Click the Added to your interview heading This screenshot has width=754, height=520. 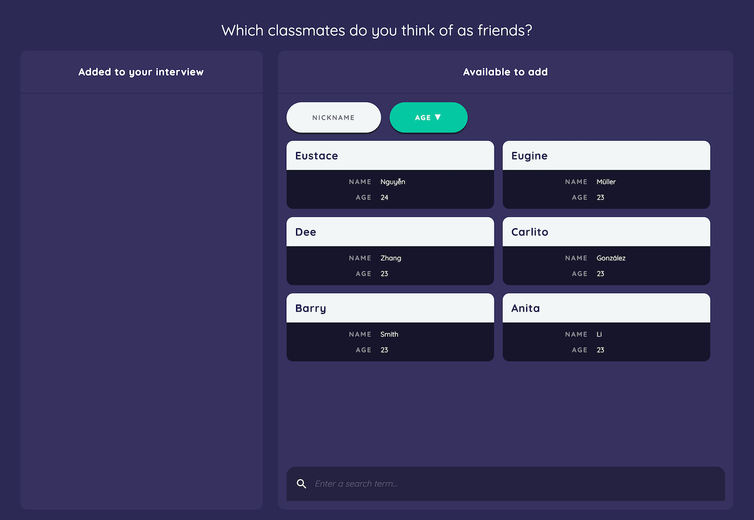pyautogui.click(x=141, y=72)
